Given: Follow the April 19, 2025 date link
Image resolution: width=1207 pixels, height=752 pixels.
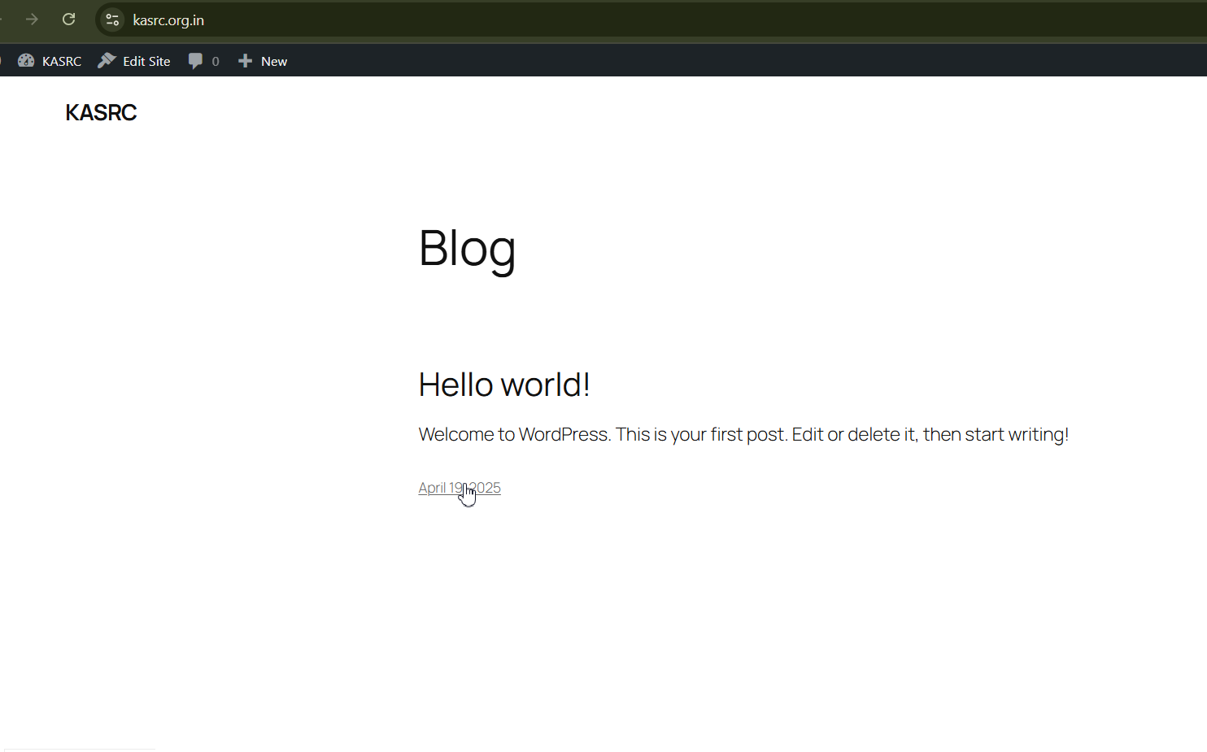Looking at the screenshot, I should point(439,488).
